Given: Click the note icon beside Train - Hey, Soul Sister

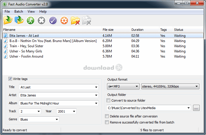Looking at the screenshot, I should point(5,46).
